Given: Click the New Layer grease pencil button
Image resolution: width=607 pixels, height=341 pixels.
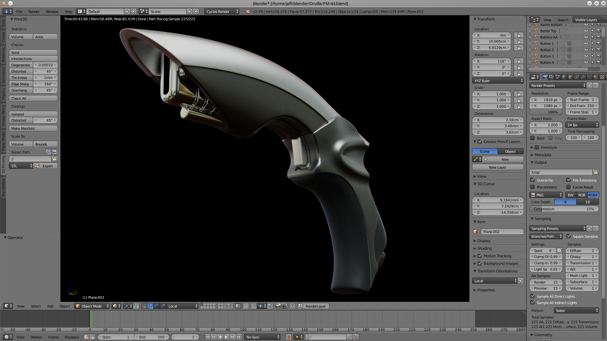Looking at the screenshot, I should pos(498,167).
